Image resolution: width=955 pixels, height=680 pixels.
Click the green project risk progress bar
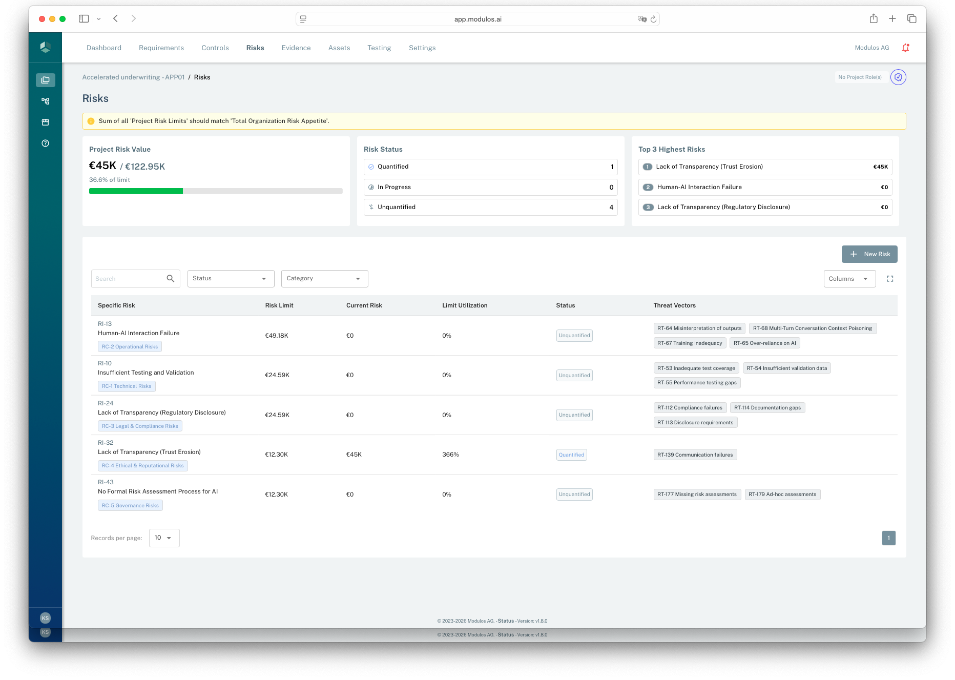click(135, 191)
